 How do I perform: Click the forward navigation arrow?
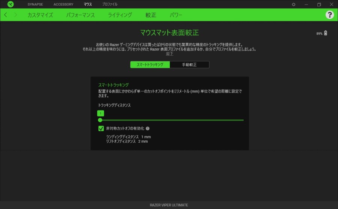15,15
